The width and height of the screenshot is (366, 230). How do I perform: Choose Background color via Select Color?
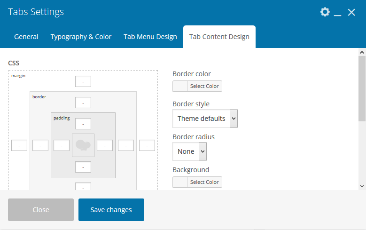197,182
